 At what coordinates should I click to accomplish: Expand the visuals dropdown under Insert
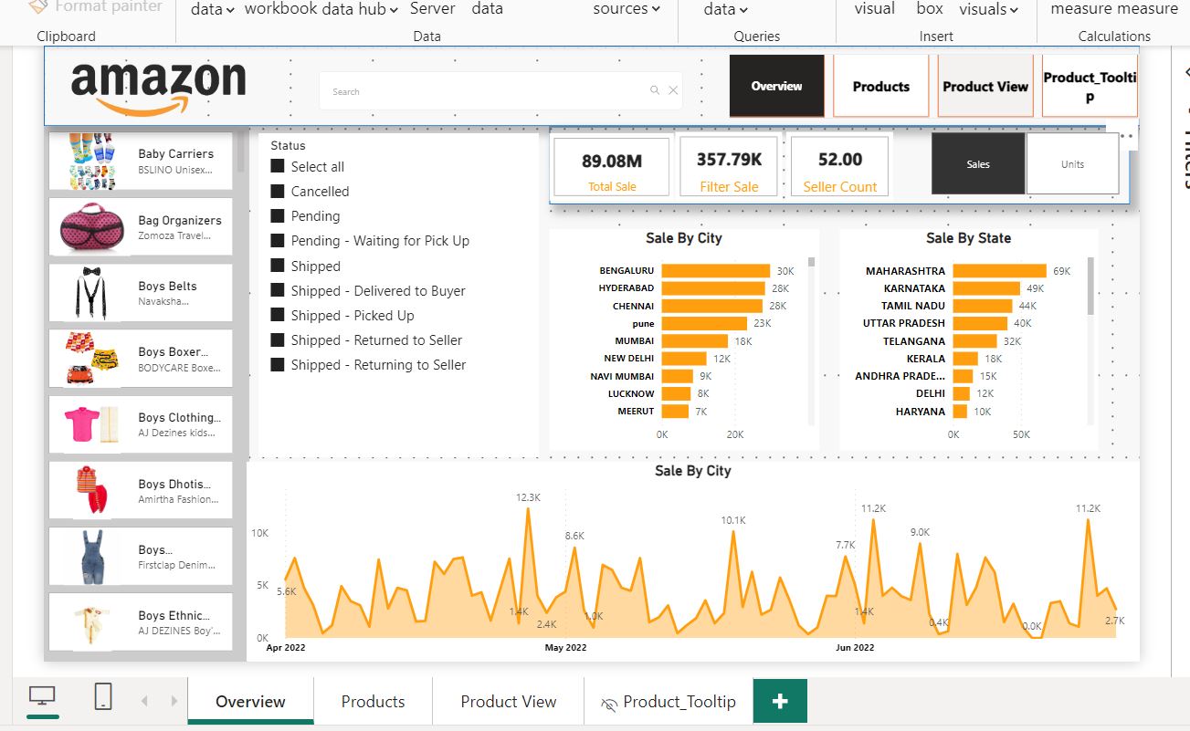988,9
